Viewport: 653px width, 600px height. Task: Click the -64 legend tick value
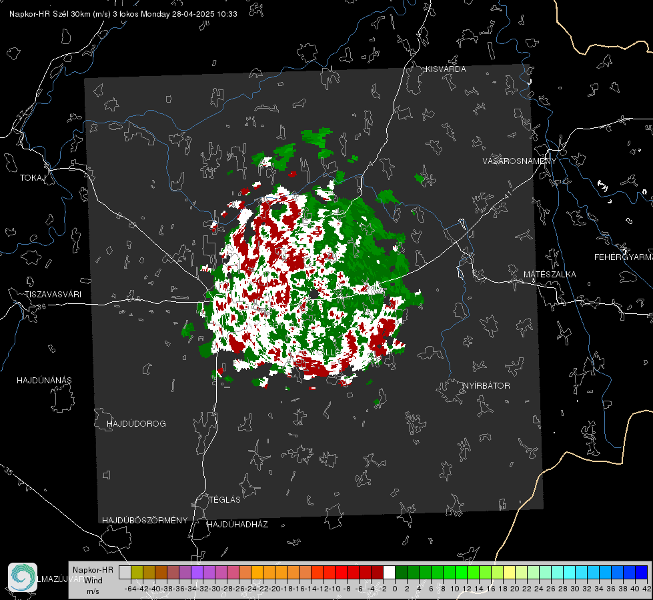tap(130, 589)
